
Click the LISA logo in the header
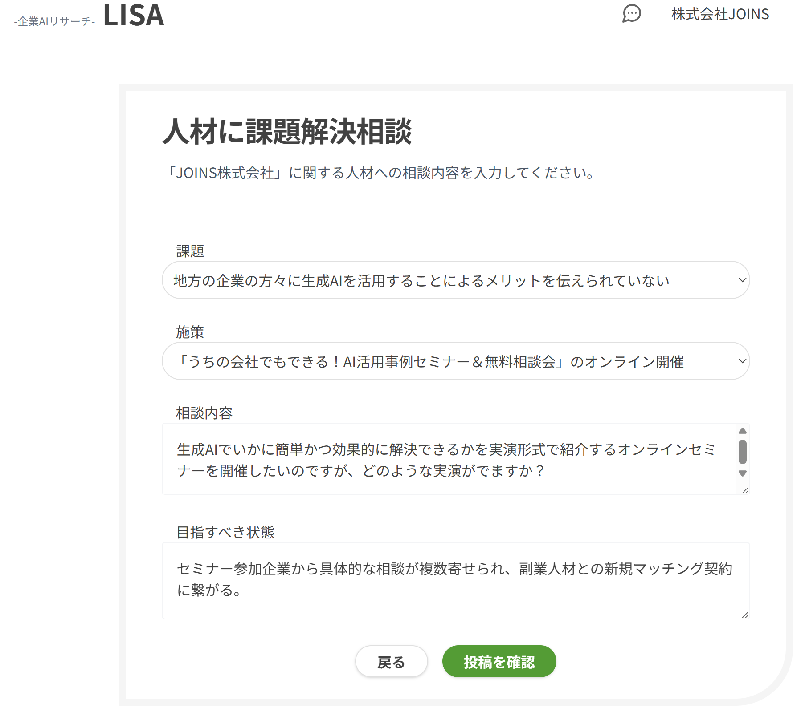point(134,16)
